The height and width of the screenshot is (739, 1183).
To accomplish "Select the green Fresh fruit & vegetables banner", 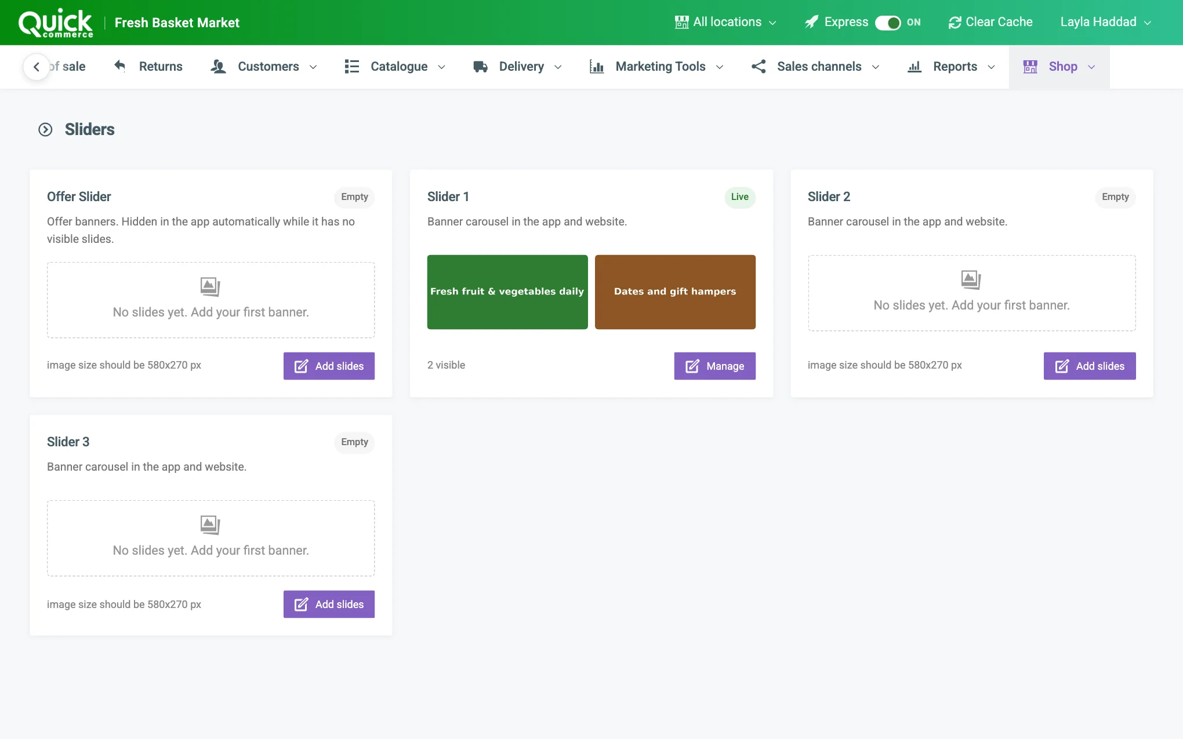I will (507, 292).
